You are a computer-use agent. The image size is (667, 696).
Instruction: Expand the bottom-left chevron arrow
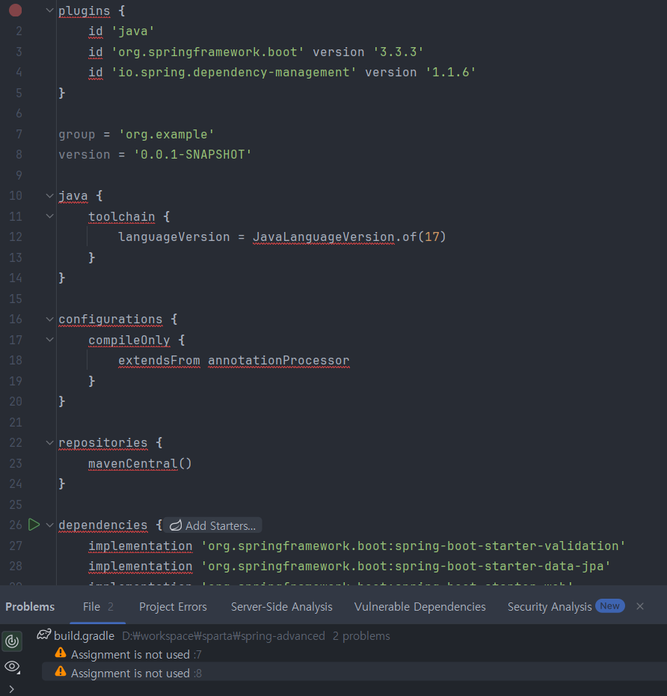click(11, 689)
